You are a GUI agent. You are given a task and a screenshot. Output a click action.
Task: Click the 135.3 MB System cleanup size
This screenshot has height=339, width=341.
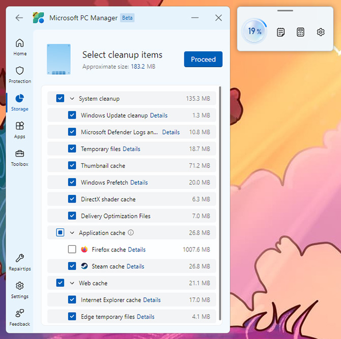198,99
